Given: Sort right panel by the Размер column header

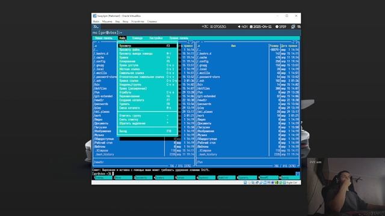Looking at the screenshot, I should click(x=274, y=46).
